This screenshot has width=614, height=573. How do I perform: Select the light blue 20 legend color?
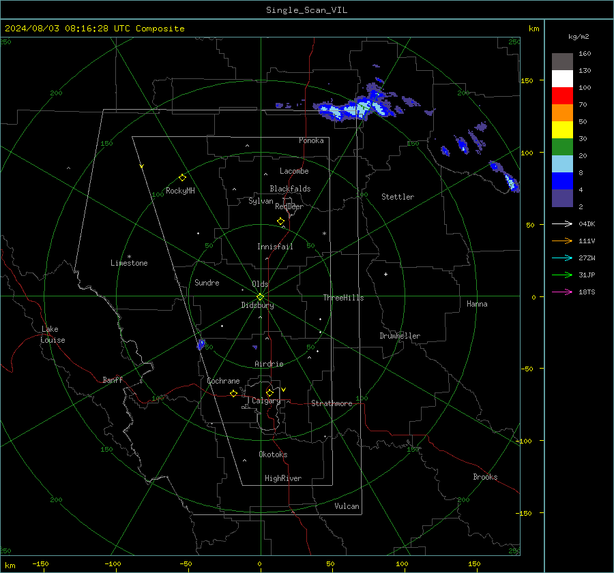tap(562, 164)
